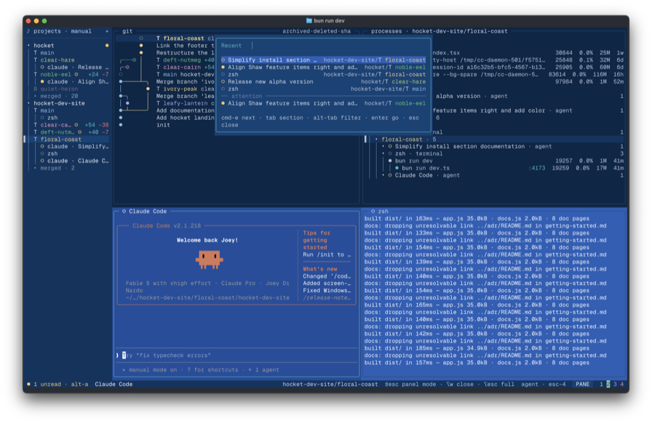The height and width of the screenshot is (423, 652).
Task: Click the yellow unread dot in status bar
Action: click(28, 384)
